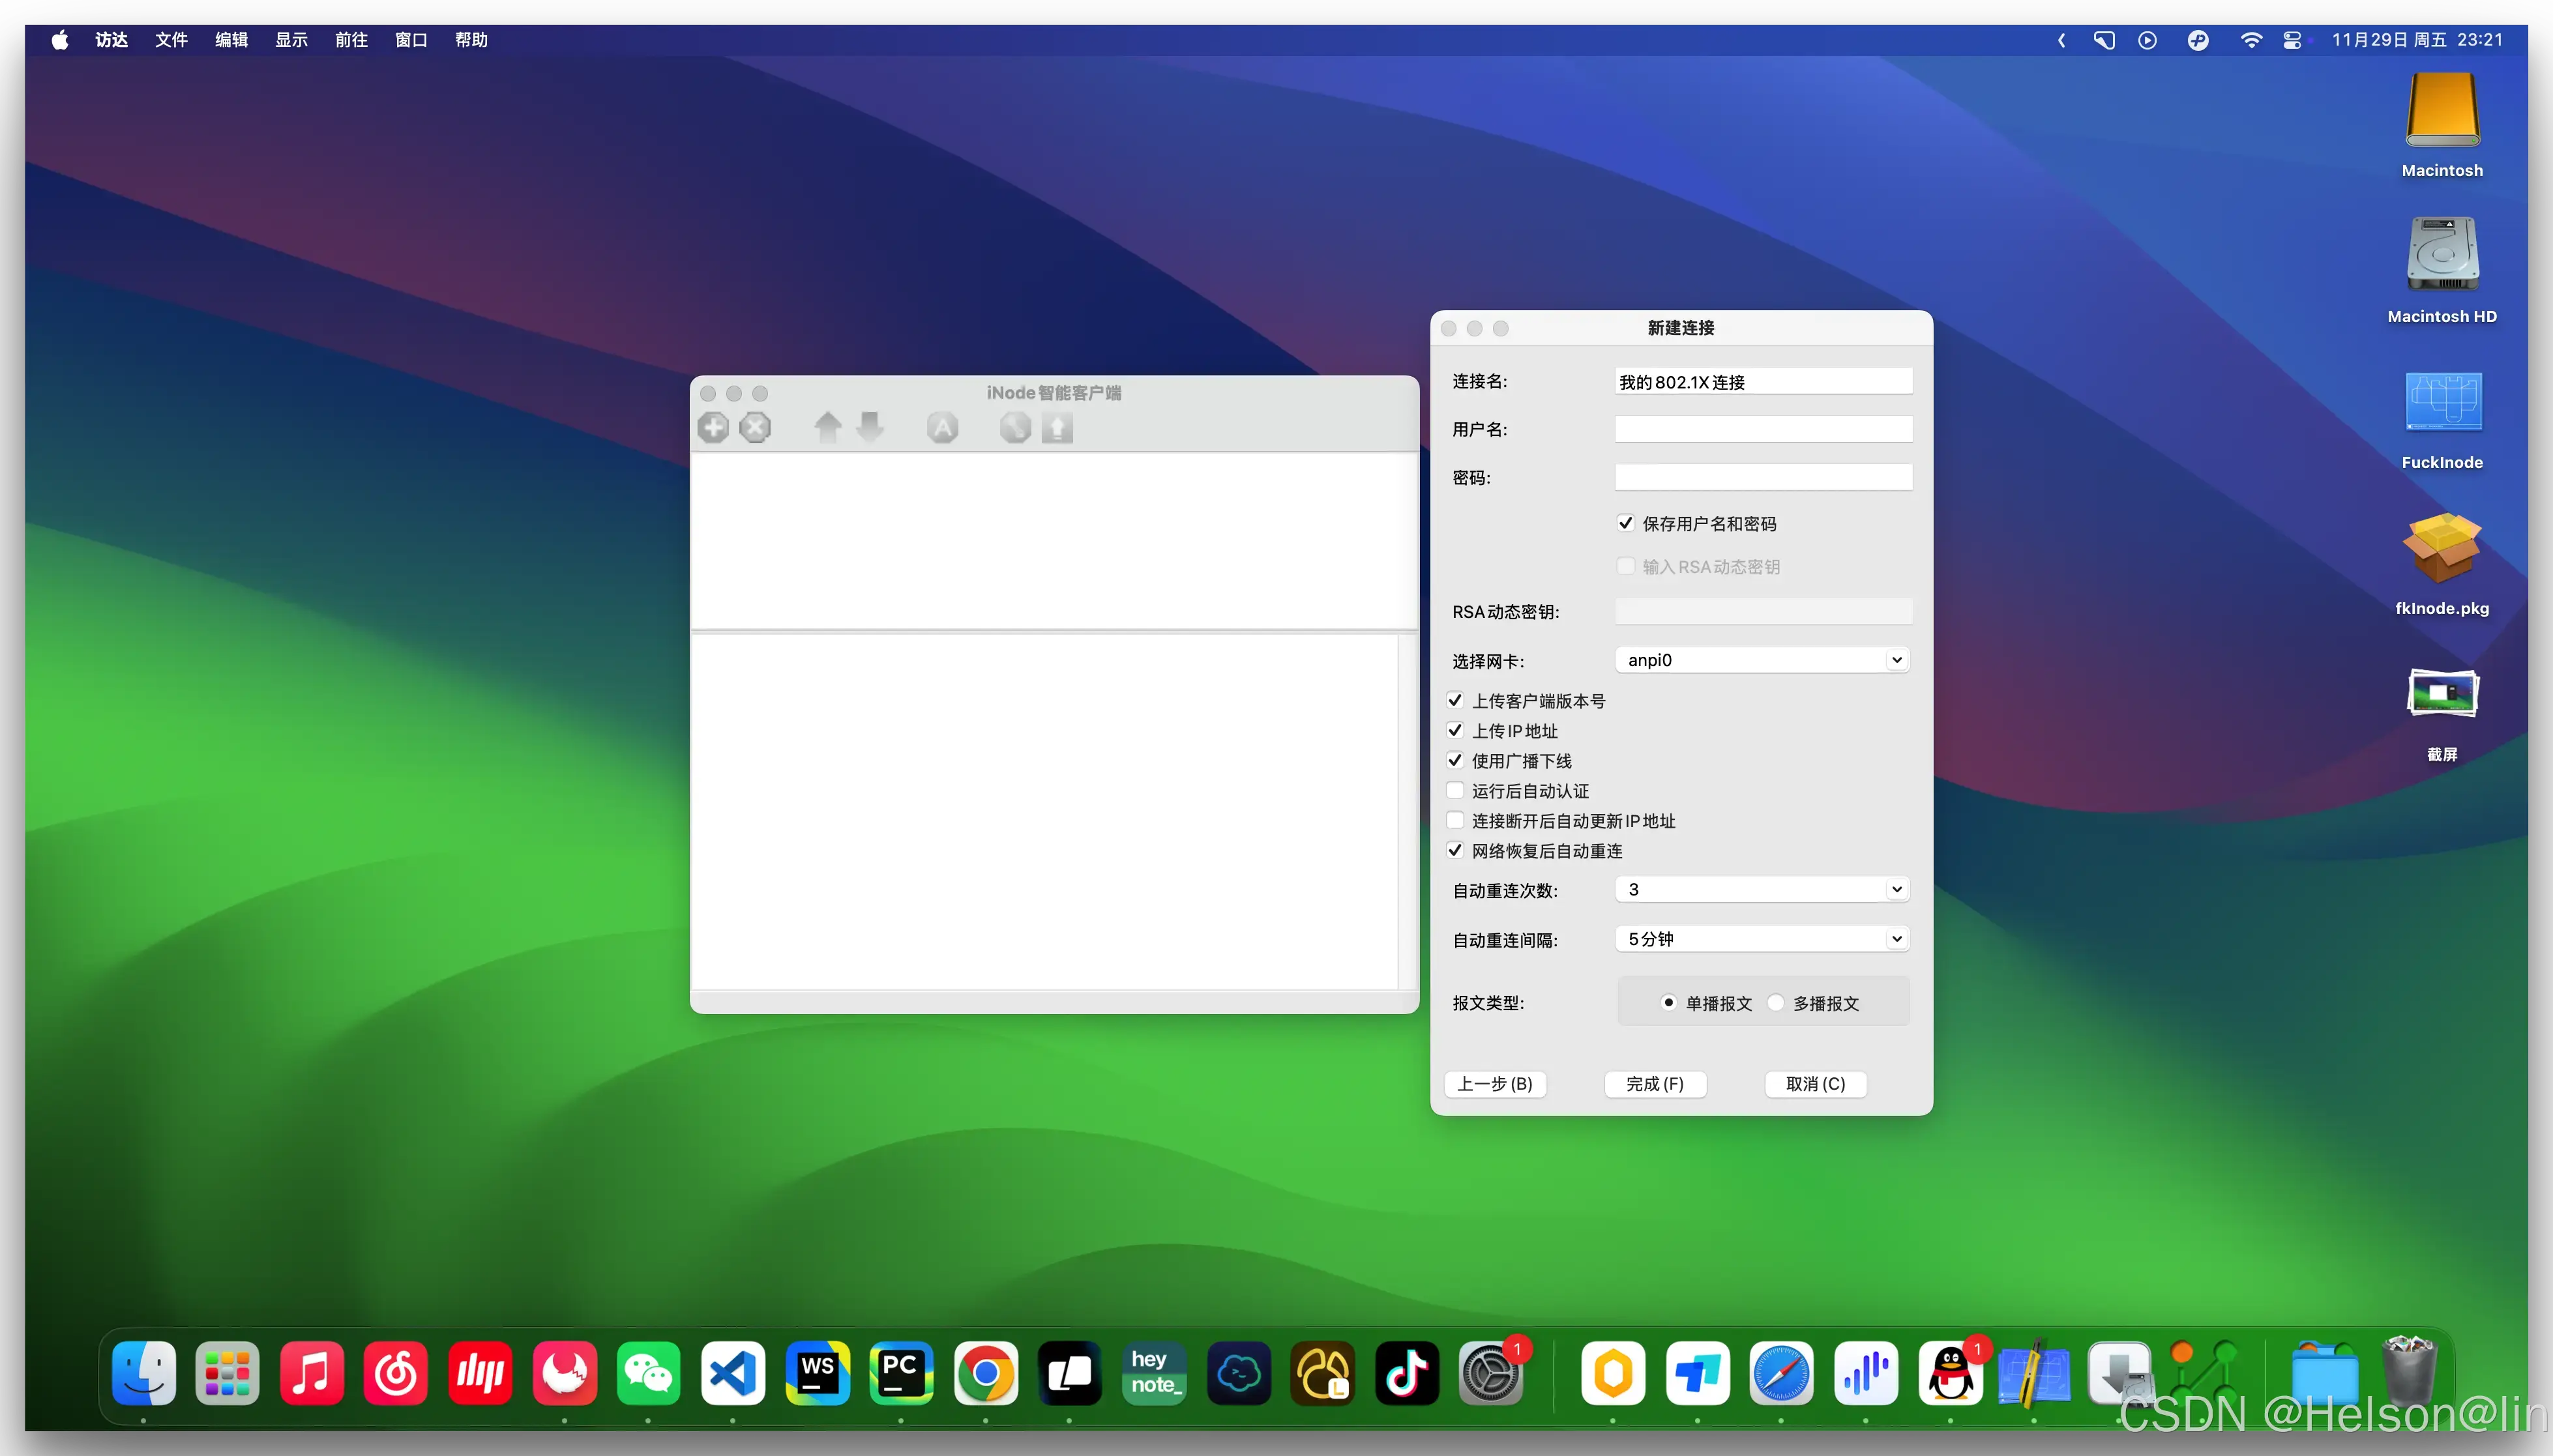Open the 自动重连间隔 5分钟 dropdown
This screenshot has height=1456, width=2553.
(x=1762, y=939)
